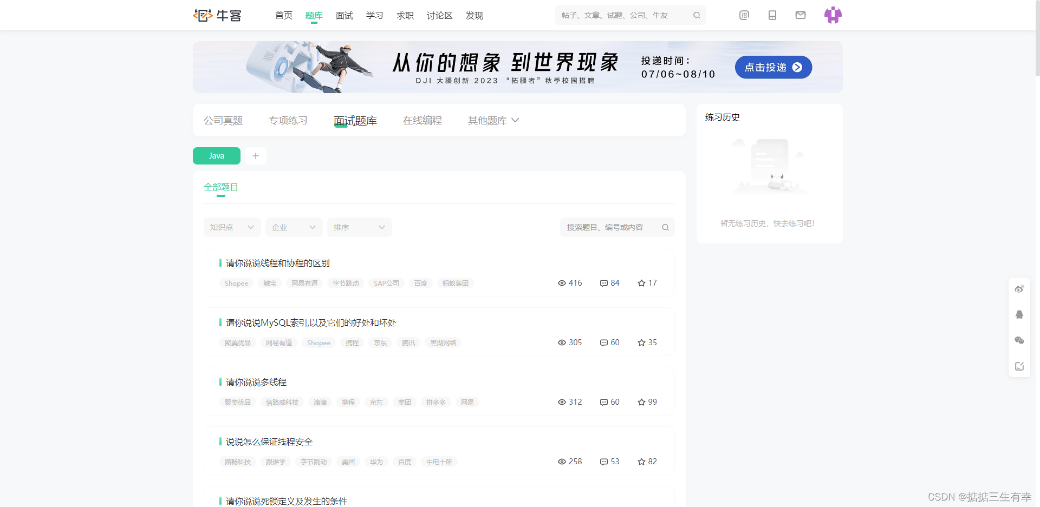The height and width of the screenshot is (507, 1040).
Task: Click the star icon showing 82
Action: [x=641, y=462]
